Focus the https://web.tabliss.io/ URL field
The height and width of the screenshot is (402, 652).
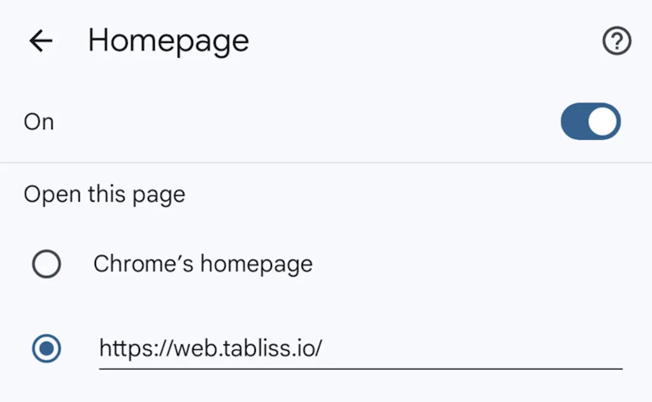point(360,348)
